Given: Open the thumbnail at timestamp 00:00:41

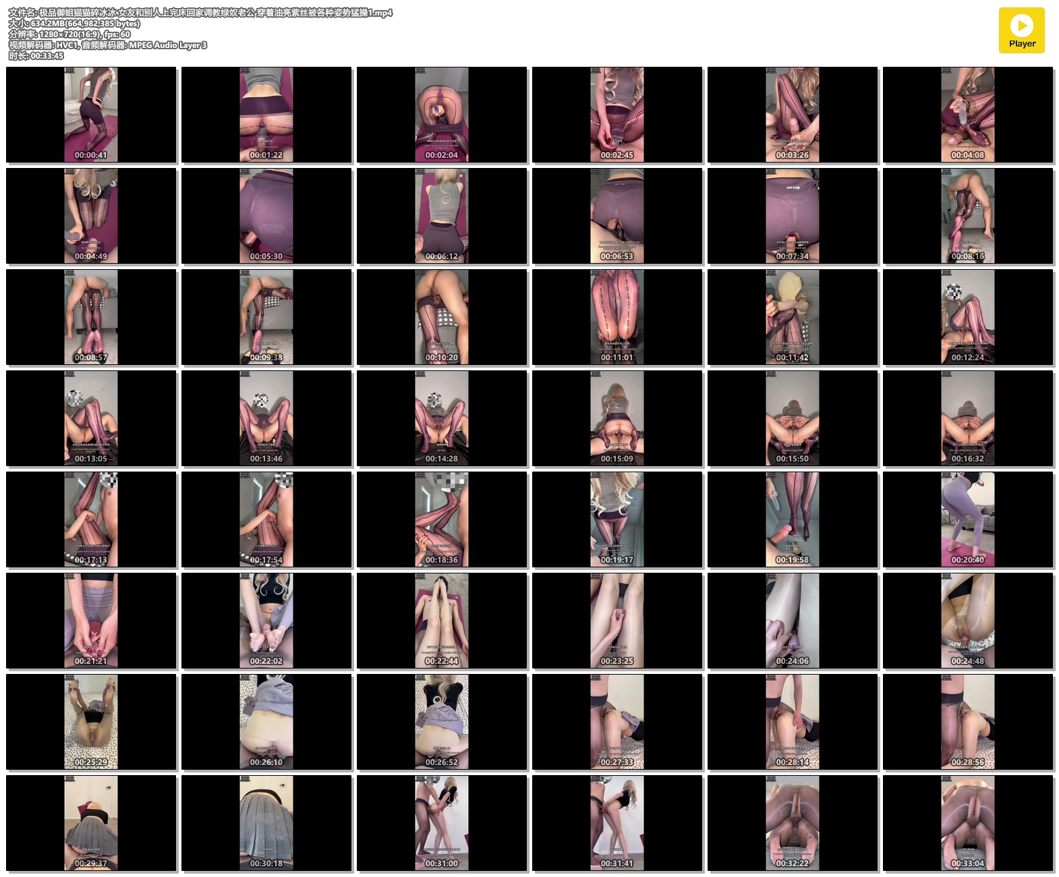Looking at the screenshot, I should tap(91, 115).
